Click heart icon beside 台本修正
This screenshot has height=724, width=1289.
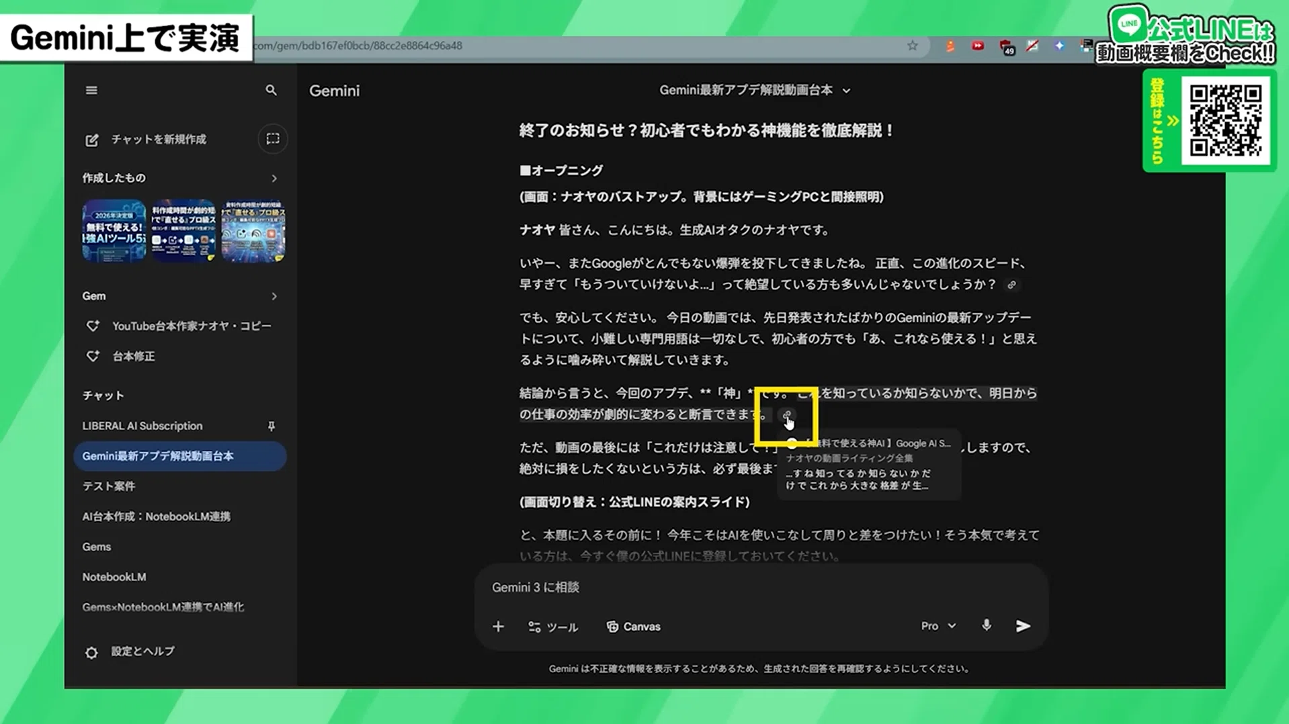93,357
